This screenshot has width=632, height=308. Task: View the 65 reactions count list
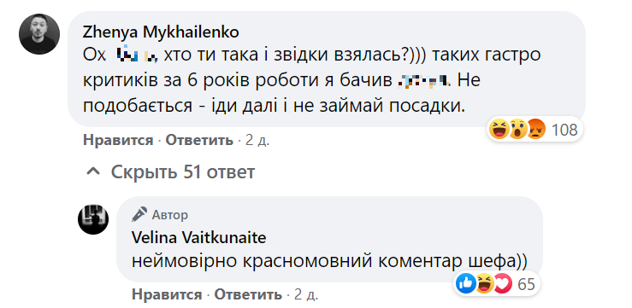click(526, 284)
